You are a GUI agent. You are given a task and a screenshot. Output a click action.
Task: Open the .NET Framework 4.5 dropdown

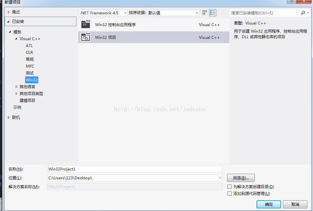[x=103, y=13]
